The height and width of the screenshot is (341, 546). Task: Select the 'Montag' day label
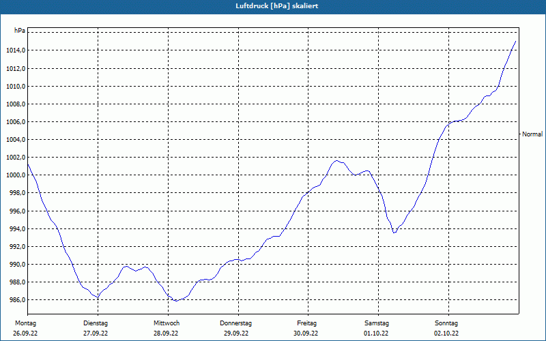point(25,323)
